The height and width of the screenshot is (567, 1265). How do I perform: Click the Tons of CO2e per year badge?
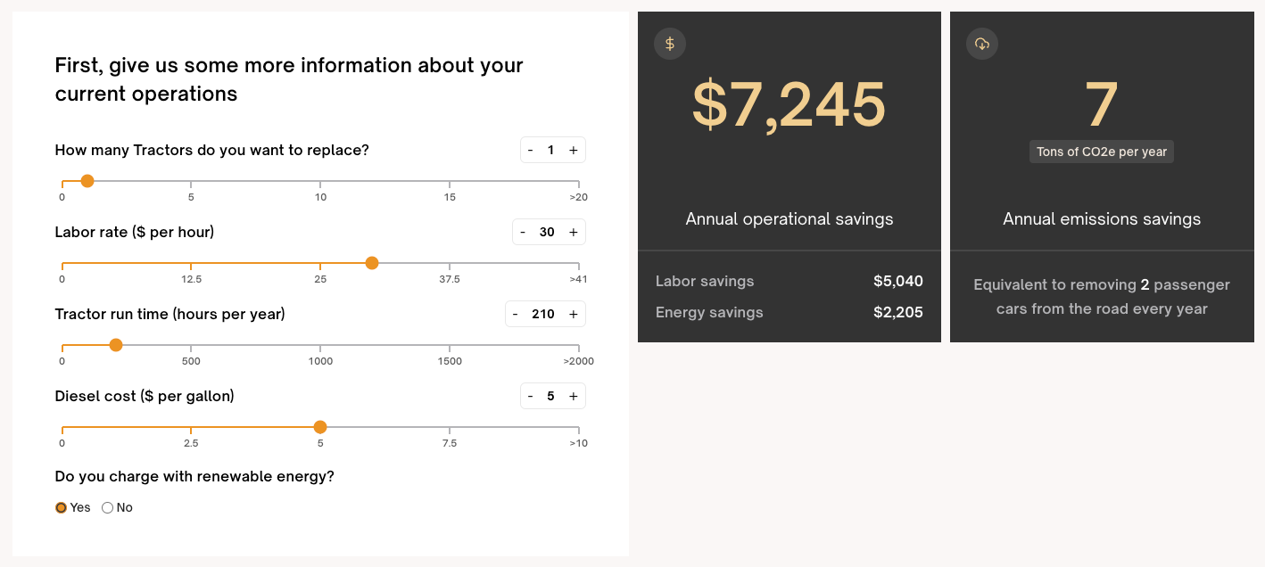(x=1102, y=152)
